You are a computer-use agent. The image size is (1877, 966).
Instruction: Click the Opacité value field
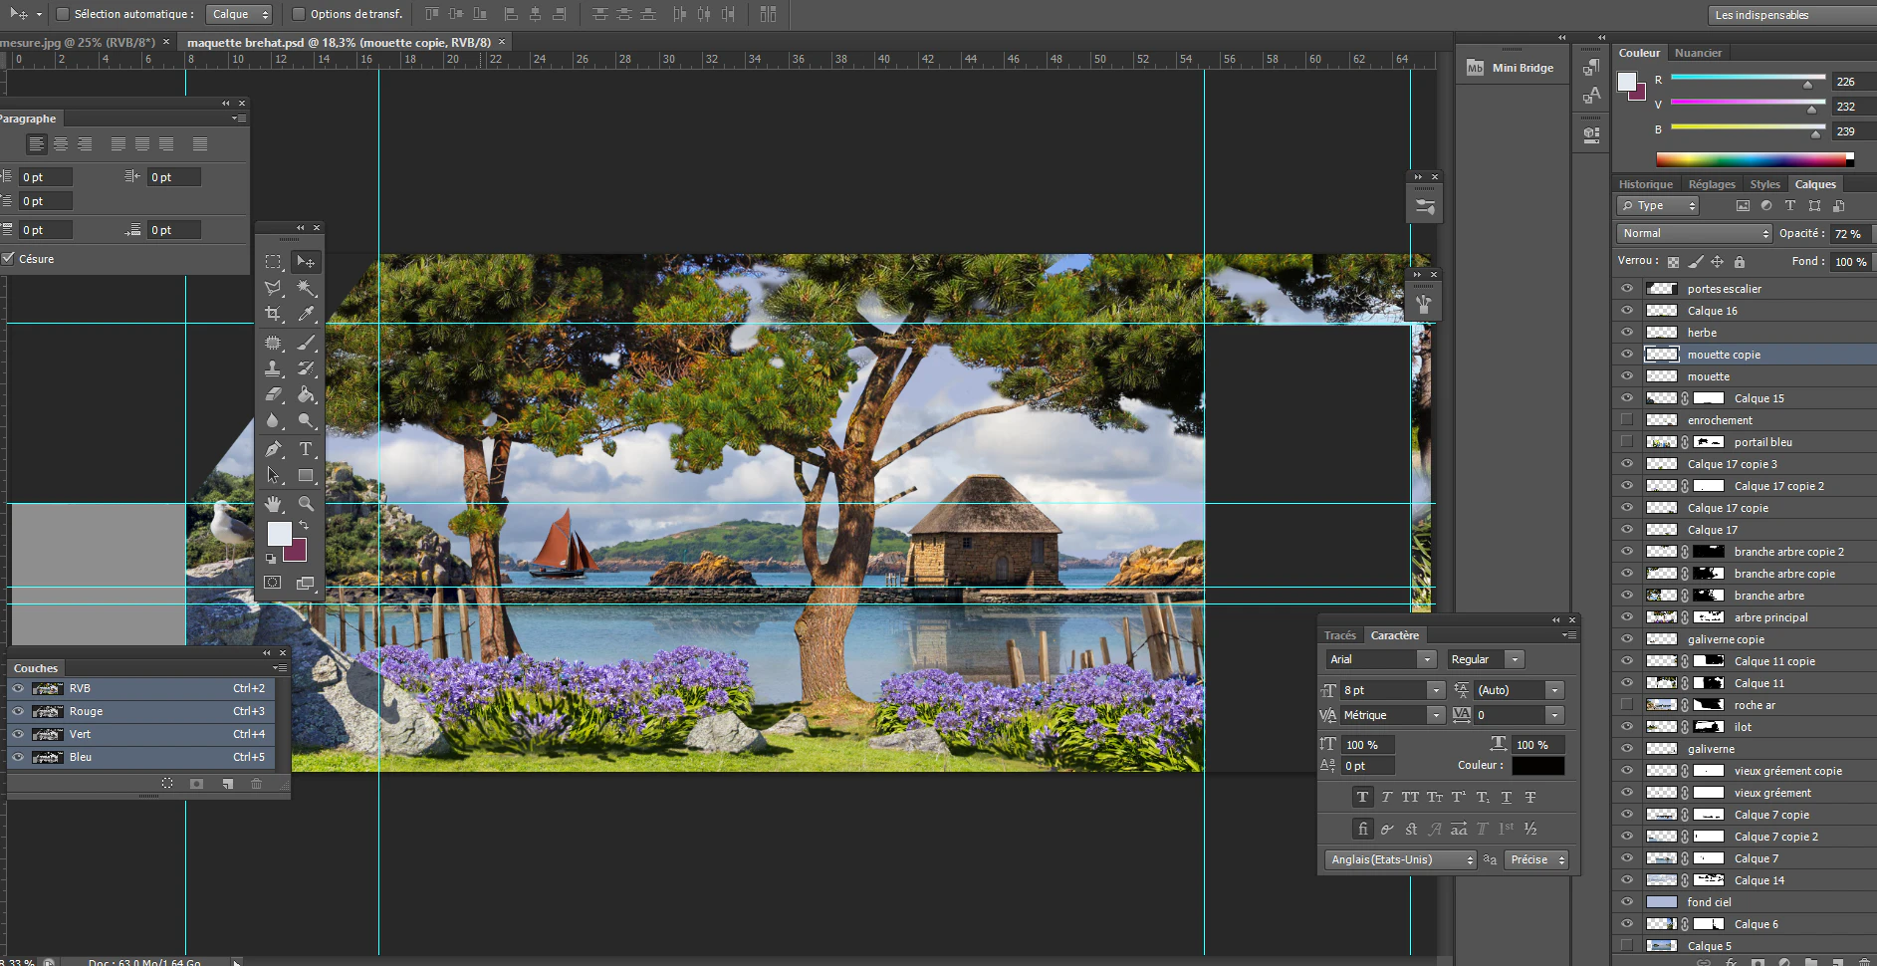pyautogui.click(x=1852, y=233)
